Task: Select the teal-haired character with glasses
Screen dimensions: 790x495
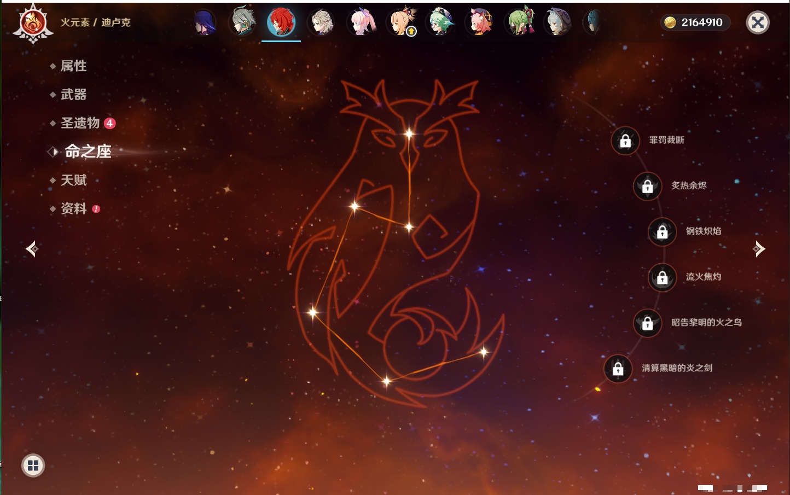Action: (x=440, y=22)
